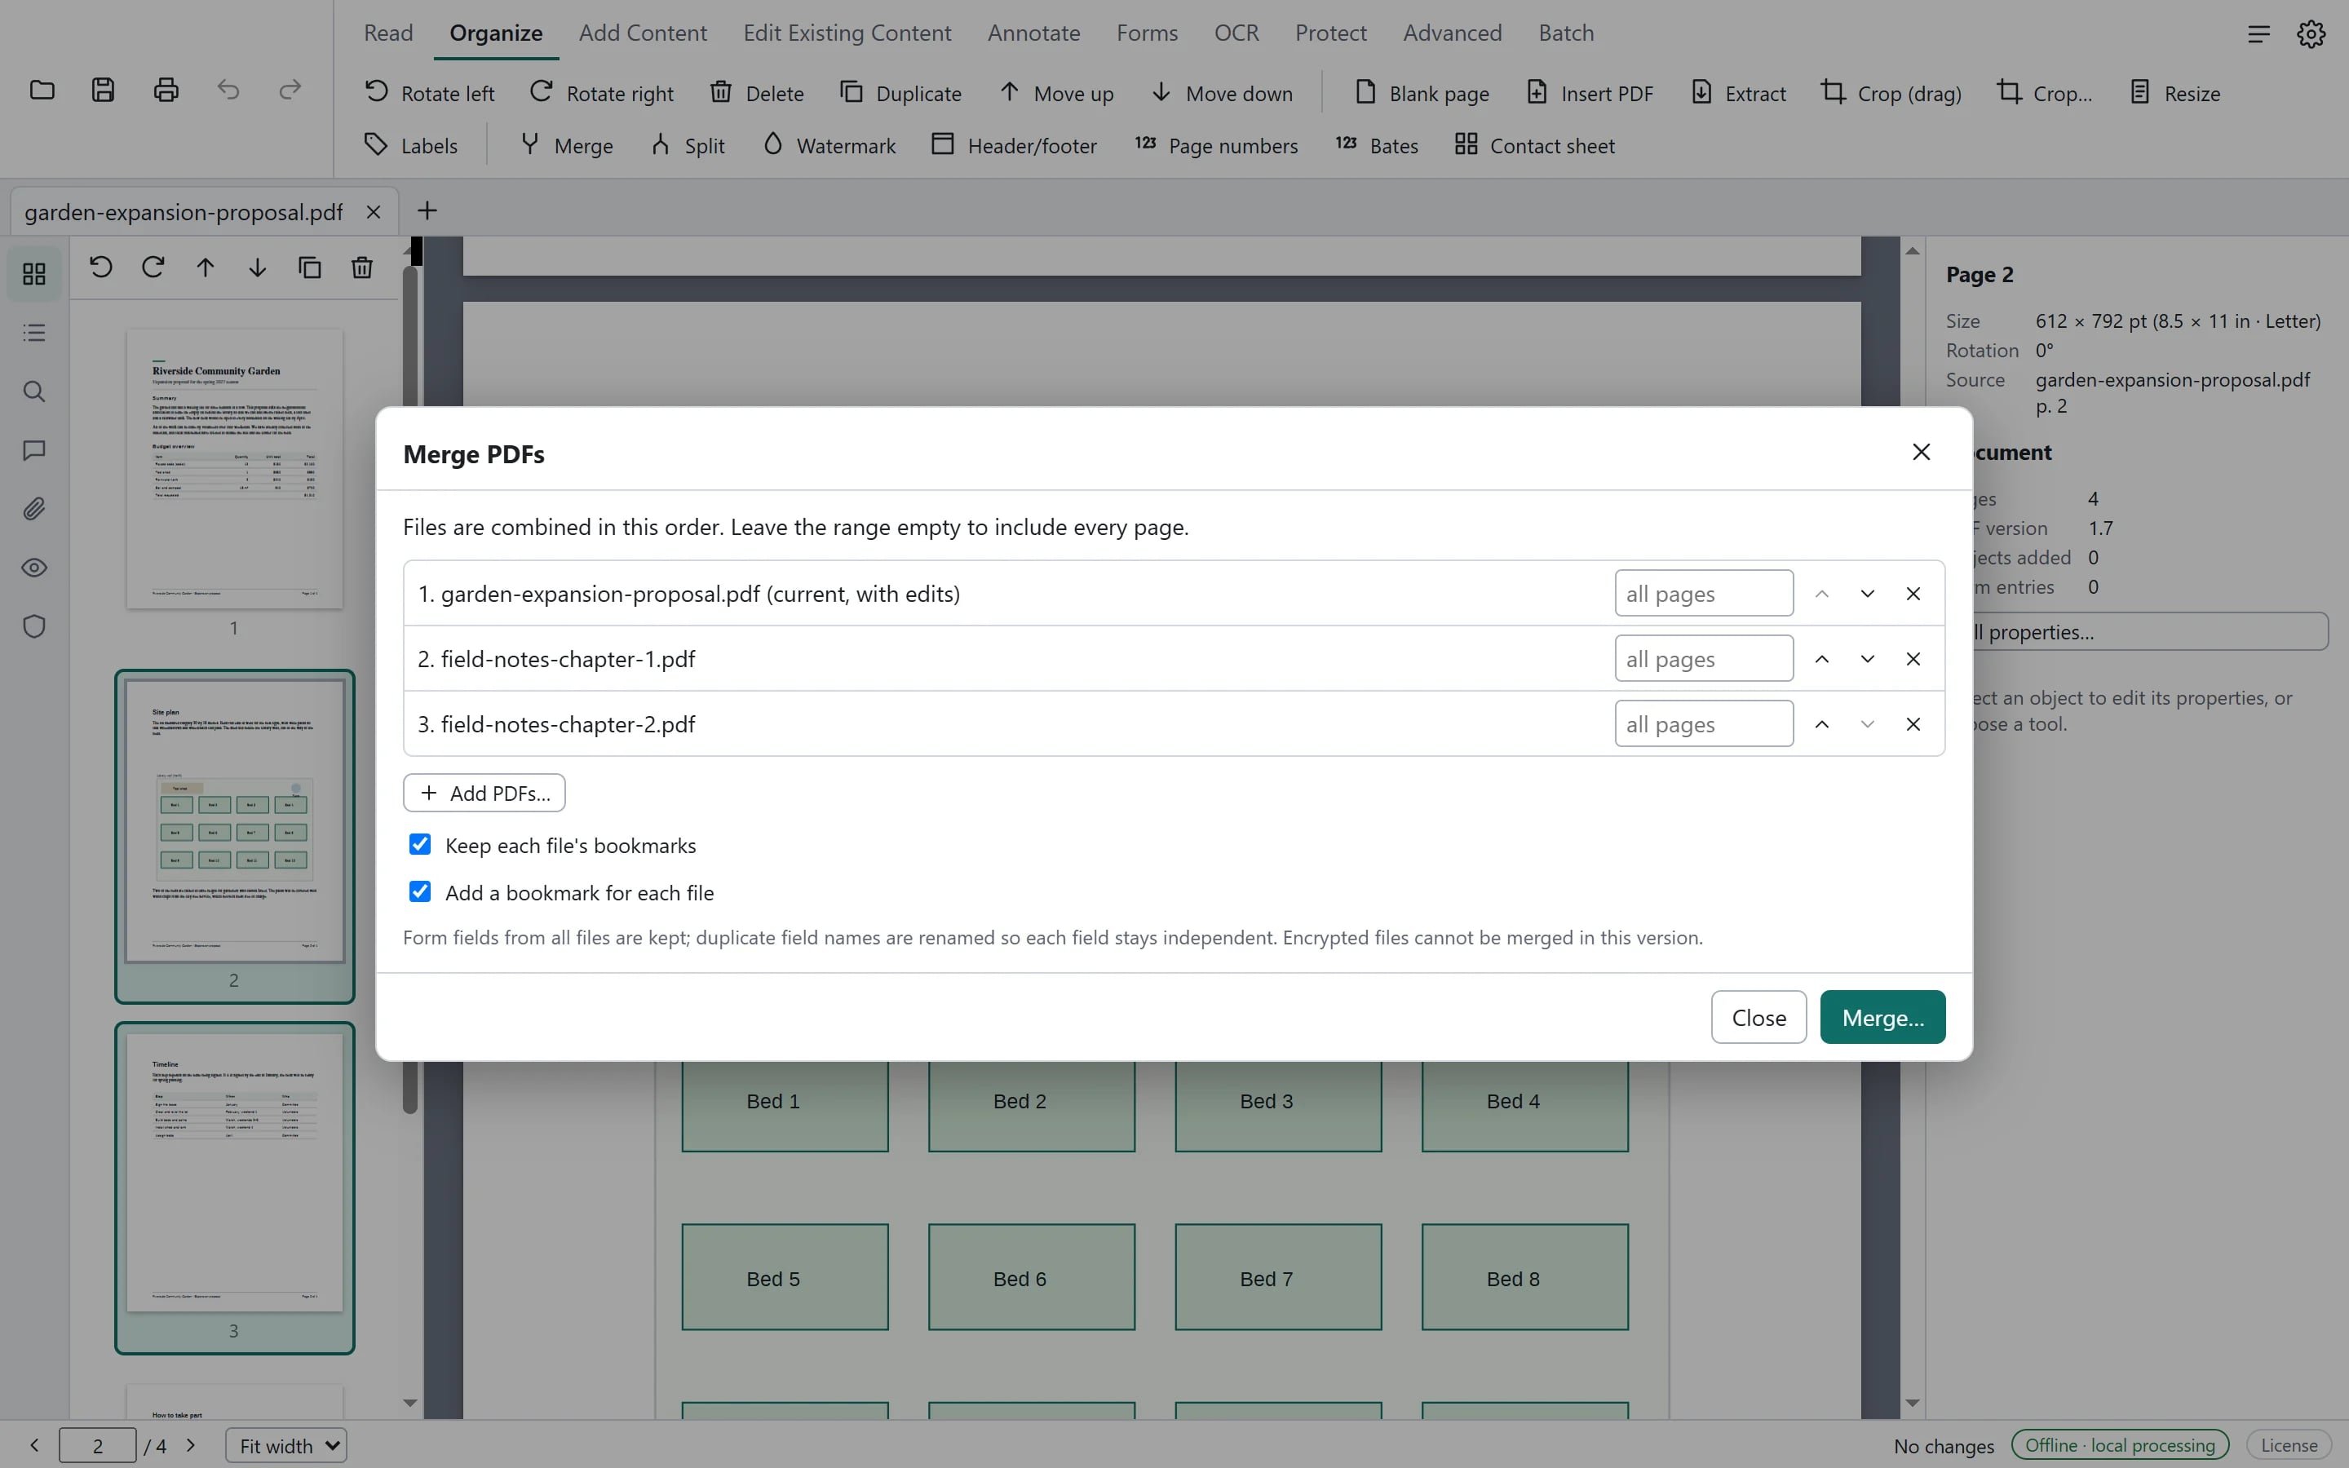Move field-notes-chapter-2.pdf up with chevron
This screenshot has height=1468, width=2349.
click(x=1822, y=724)
